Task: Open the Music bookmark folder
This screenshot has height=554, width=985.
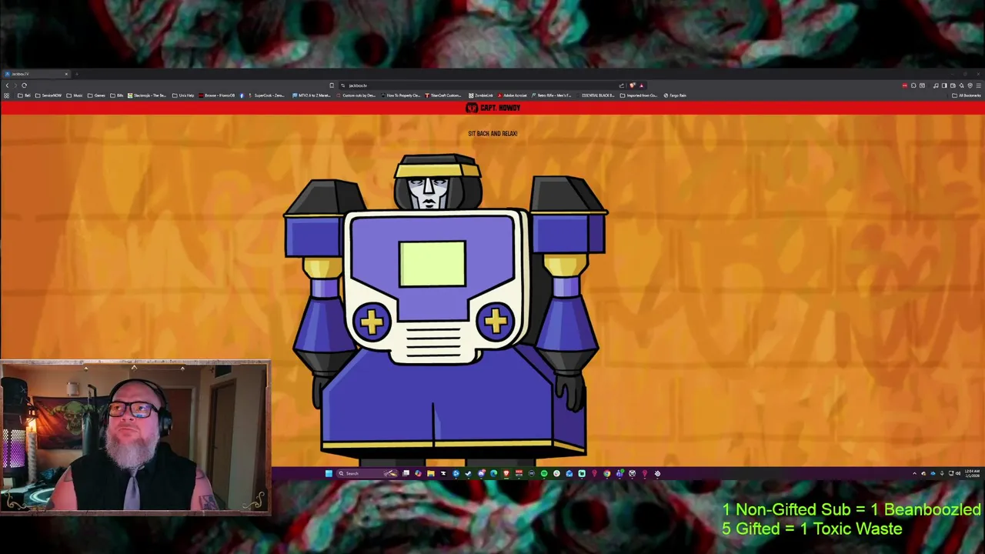Action: pos(75,95)
